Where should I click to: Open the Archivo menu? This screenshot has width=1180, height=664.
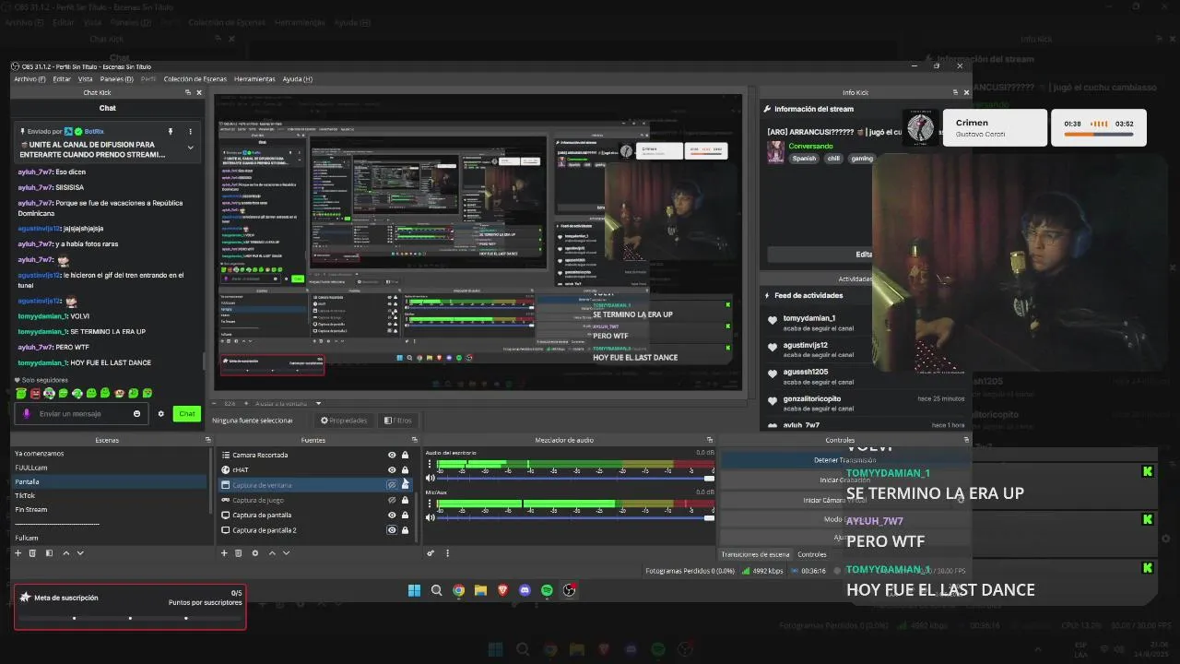(29, 78)
